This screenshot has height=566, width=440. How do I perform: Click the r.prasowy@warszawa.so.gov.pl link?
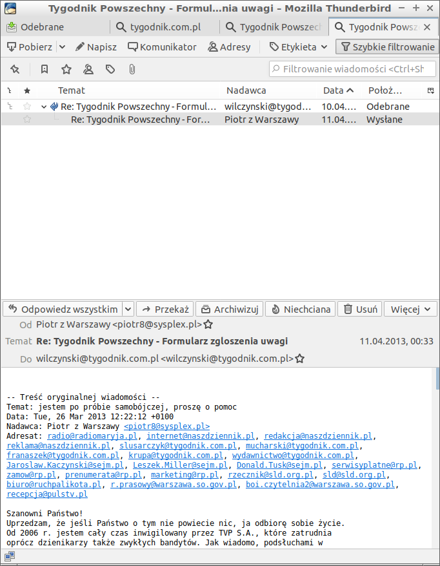click(x=174, y=485)
